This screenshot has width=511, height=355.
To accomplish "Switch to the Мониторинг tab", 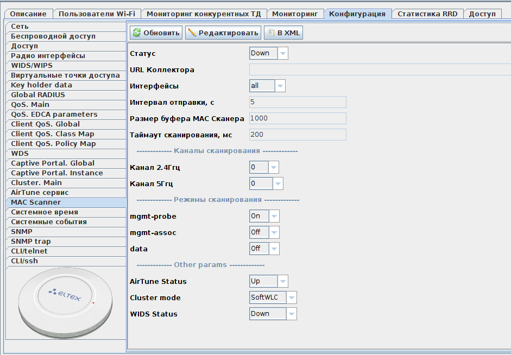I will point(295,14).
